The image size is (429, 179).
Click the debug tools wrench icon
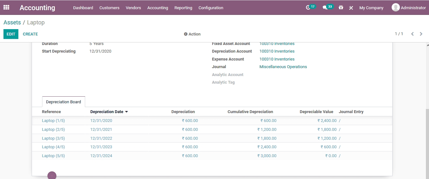coord(351,8)
